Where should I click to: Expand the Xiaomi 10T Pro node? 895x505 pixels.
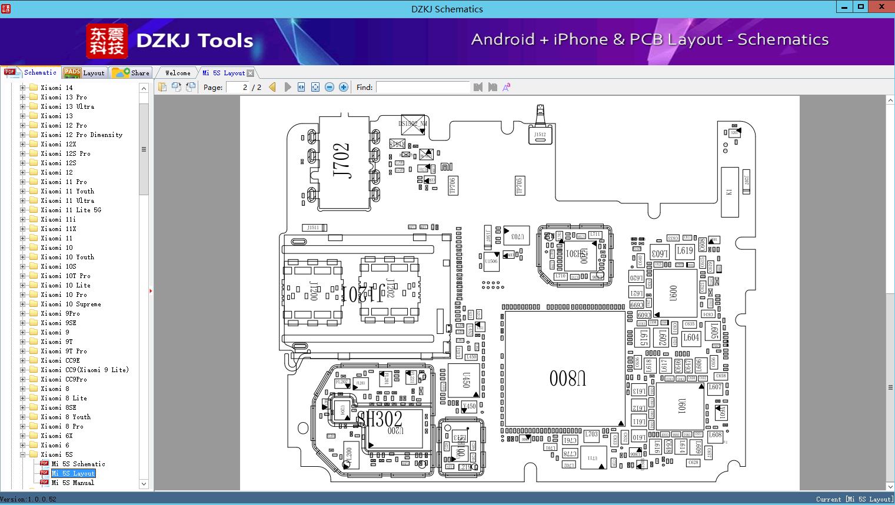coord(22,276)
